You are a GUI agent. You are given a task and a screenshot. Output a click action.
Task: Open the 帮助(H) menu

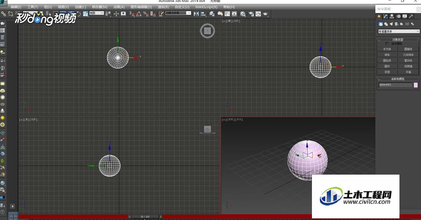229,7
